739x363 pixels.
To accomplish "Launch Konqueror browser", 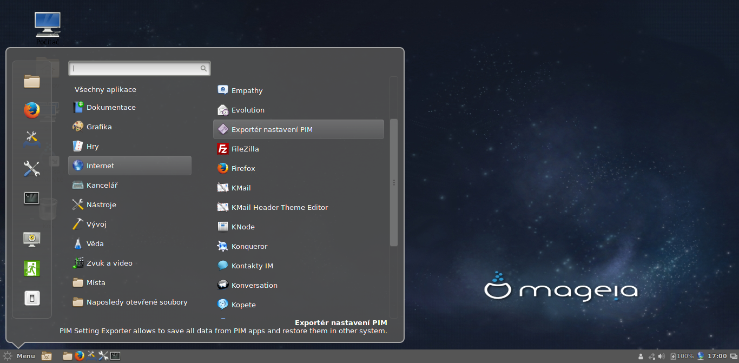I will [x=299, y=246].
